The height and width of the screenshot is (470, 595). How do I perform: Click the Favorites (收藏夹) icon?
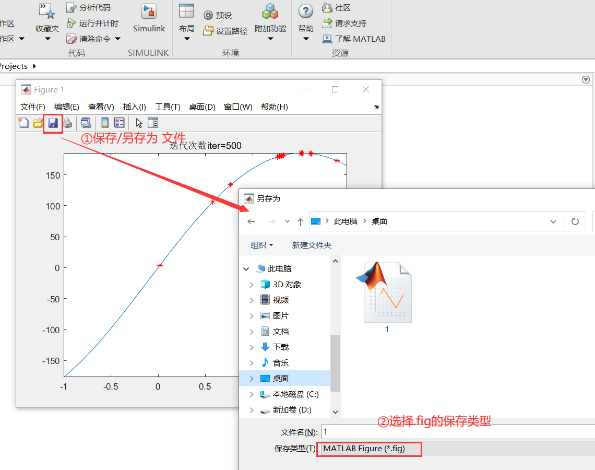click(x=47, y=11)
